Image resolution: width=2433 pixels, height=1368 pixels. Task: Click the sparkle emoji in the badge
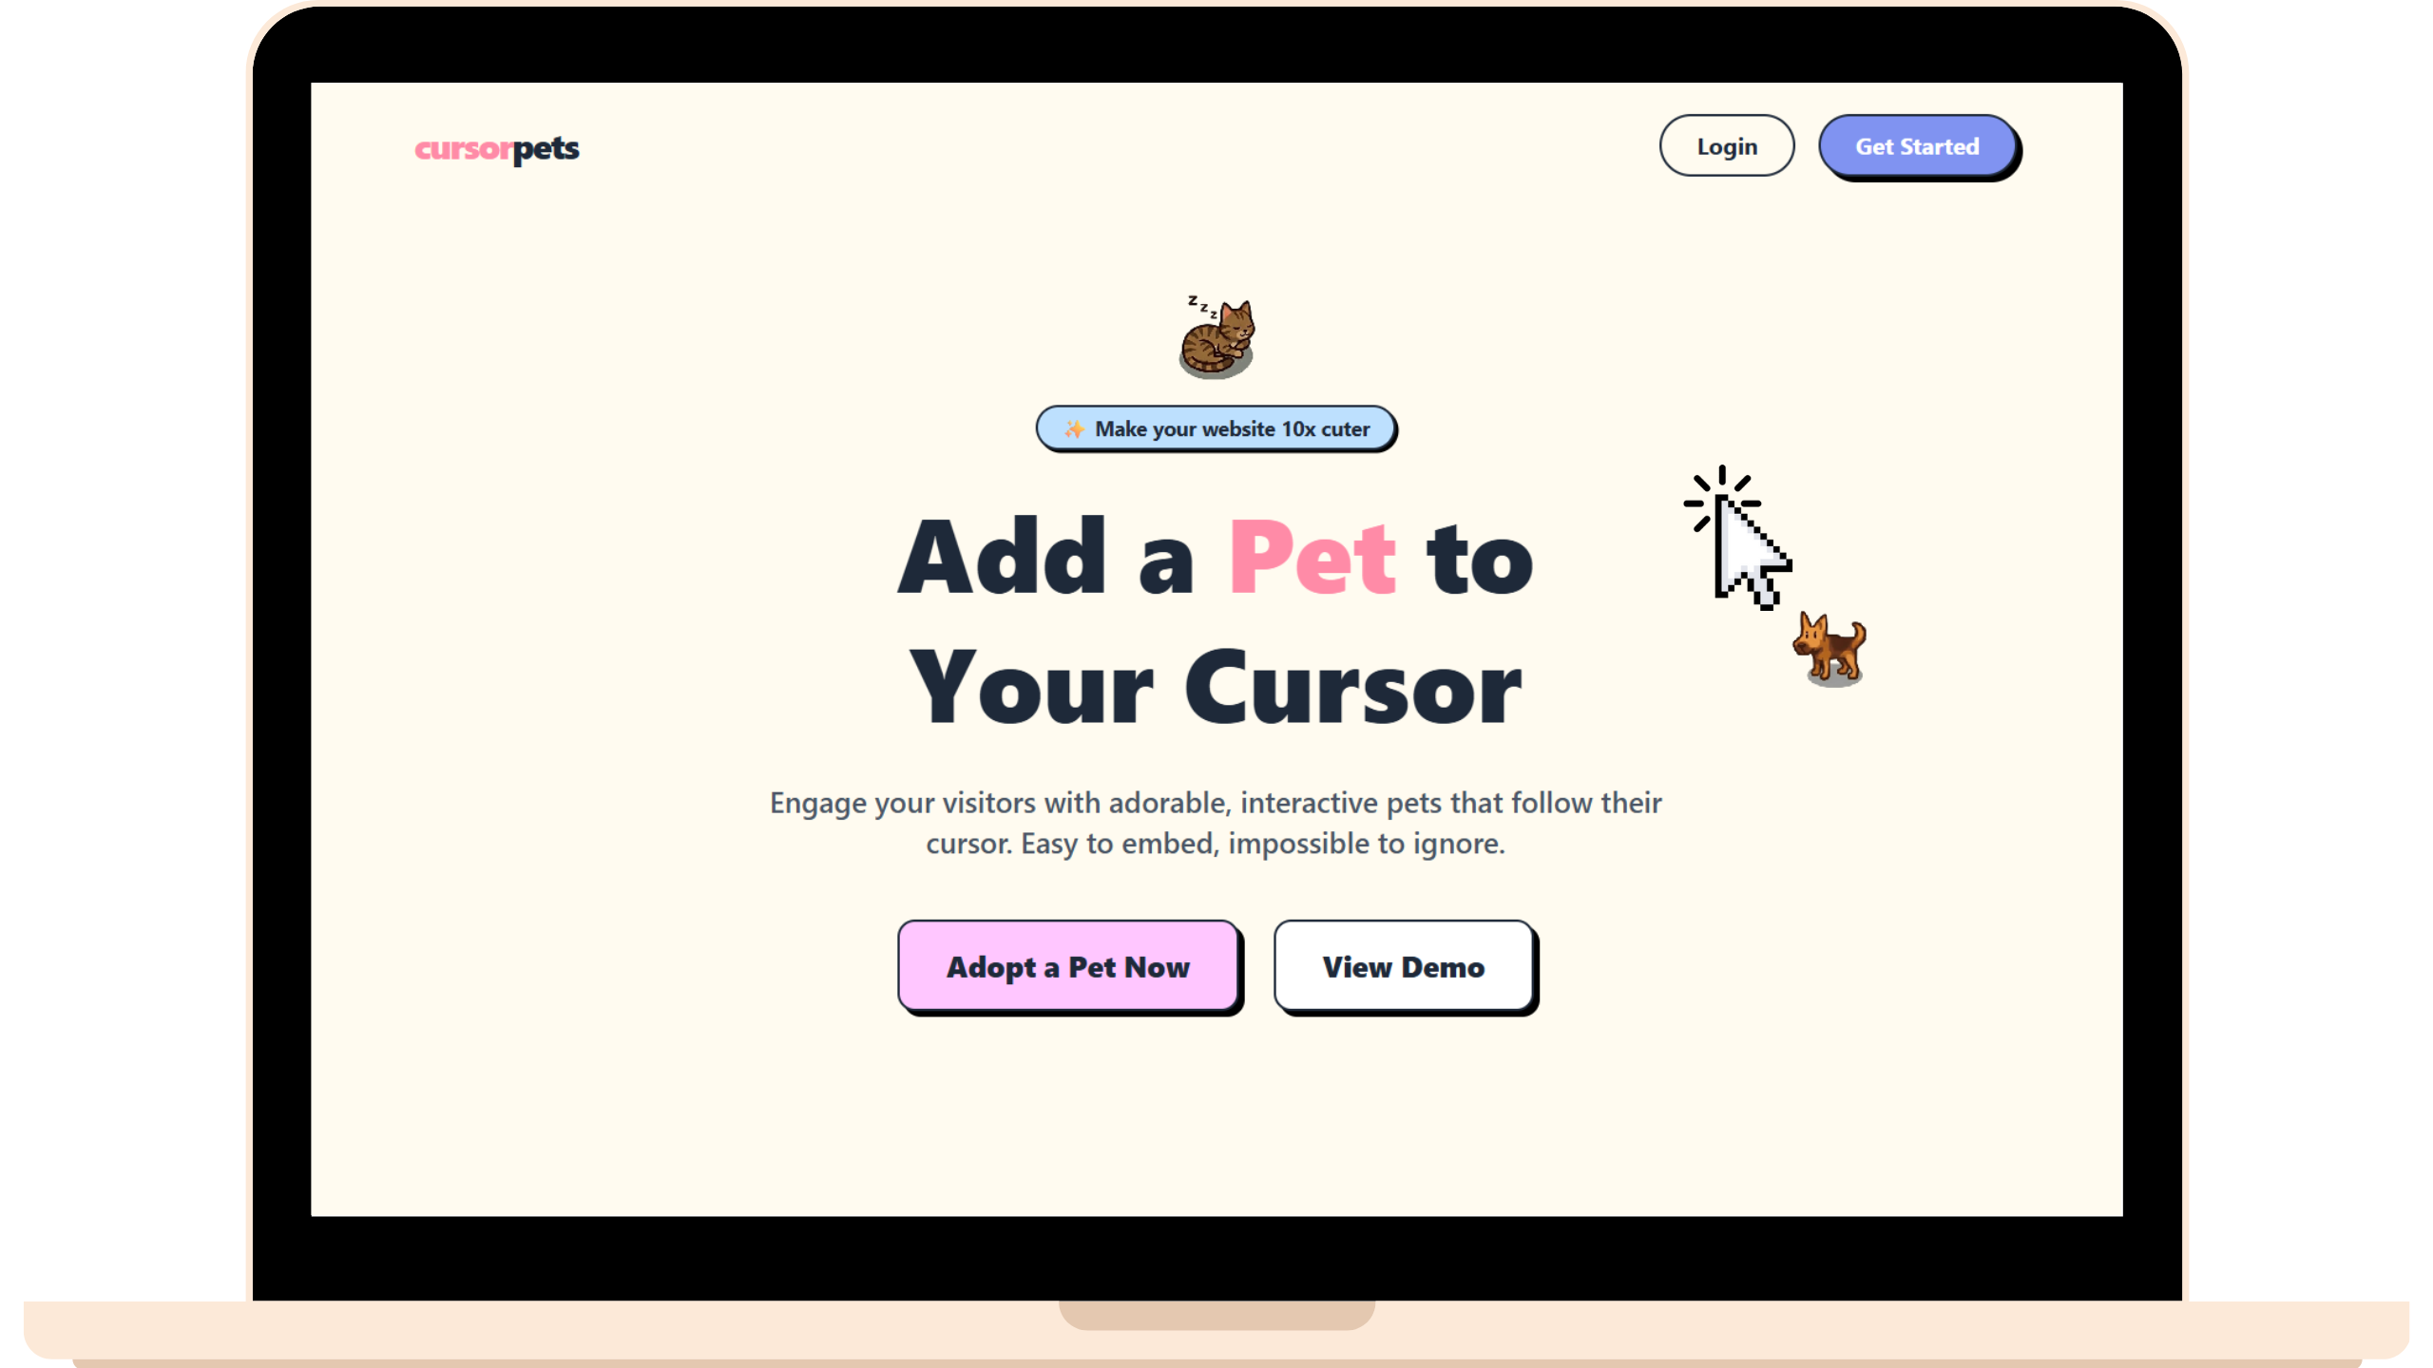pyautogui.click(x=1074, y=428)
